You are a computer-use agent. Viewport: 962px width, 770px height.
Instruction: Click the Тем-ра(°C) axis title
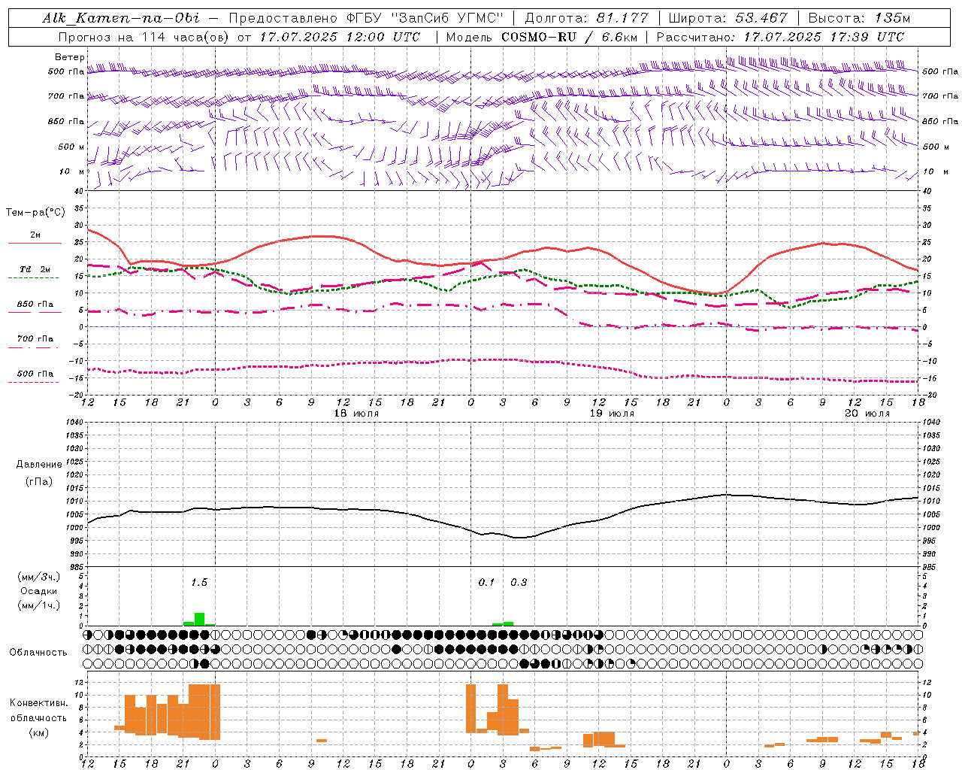click(35, 213)
